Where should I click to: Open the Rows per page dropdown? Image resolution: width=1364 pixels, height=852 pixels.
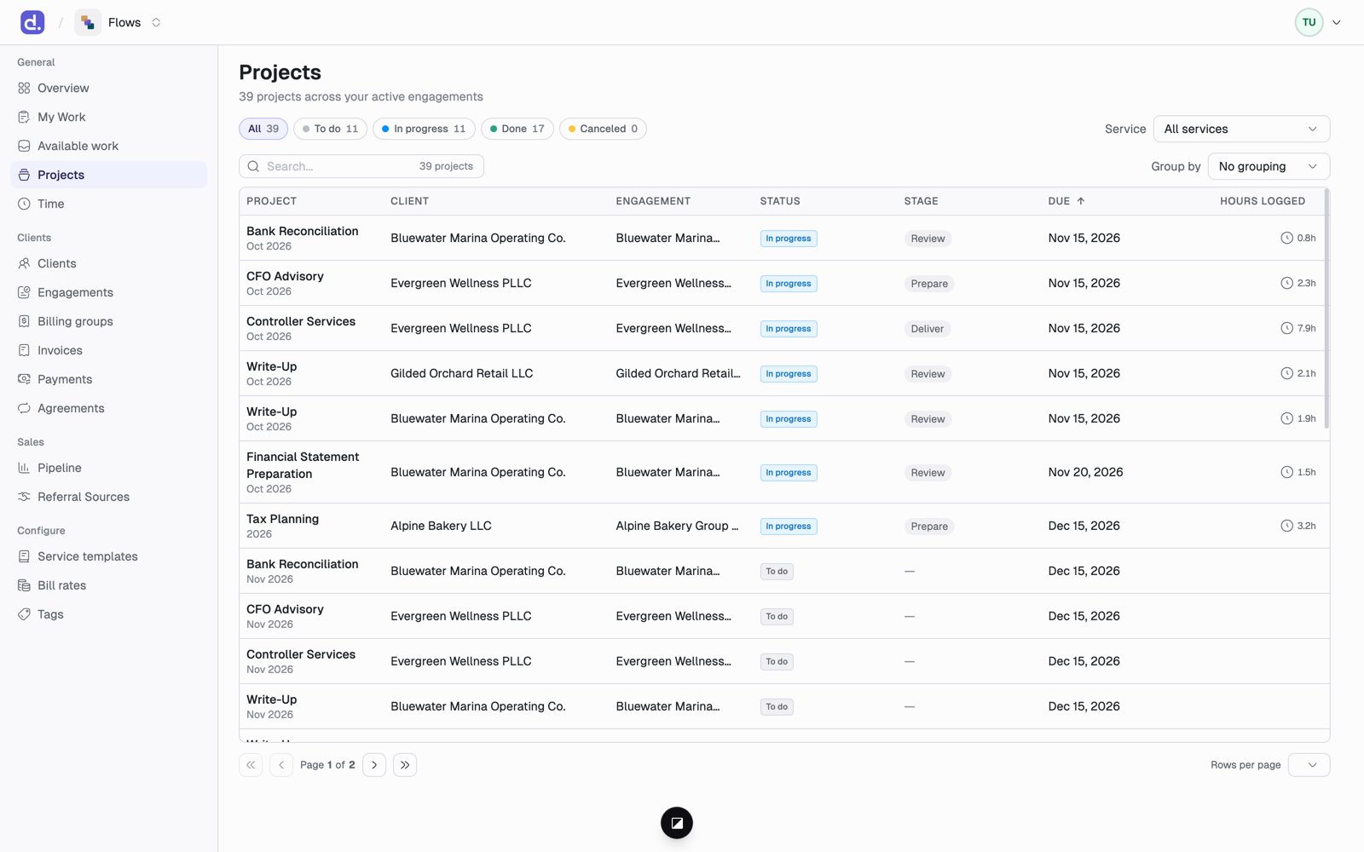[1309, 765]
